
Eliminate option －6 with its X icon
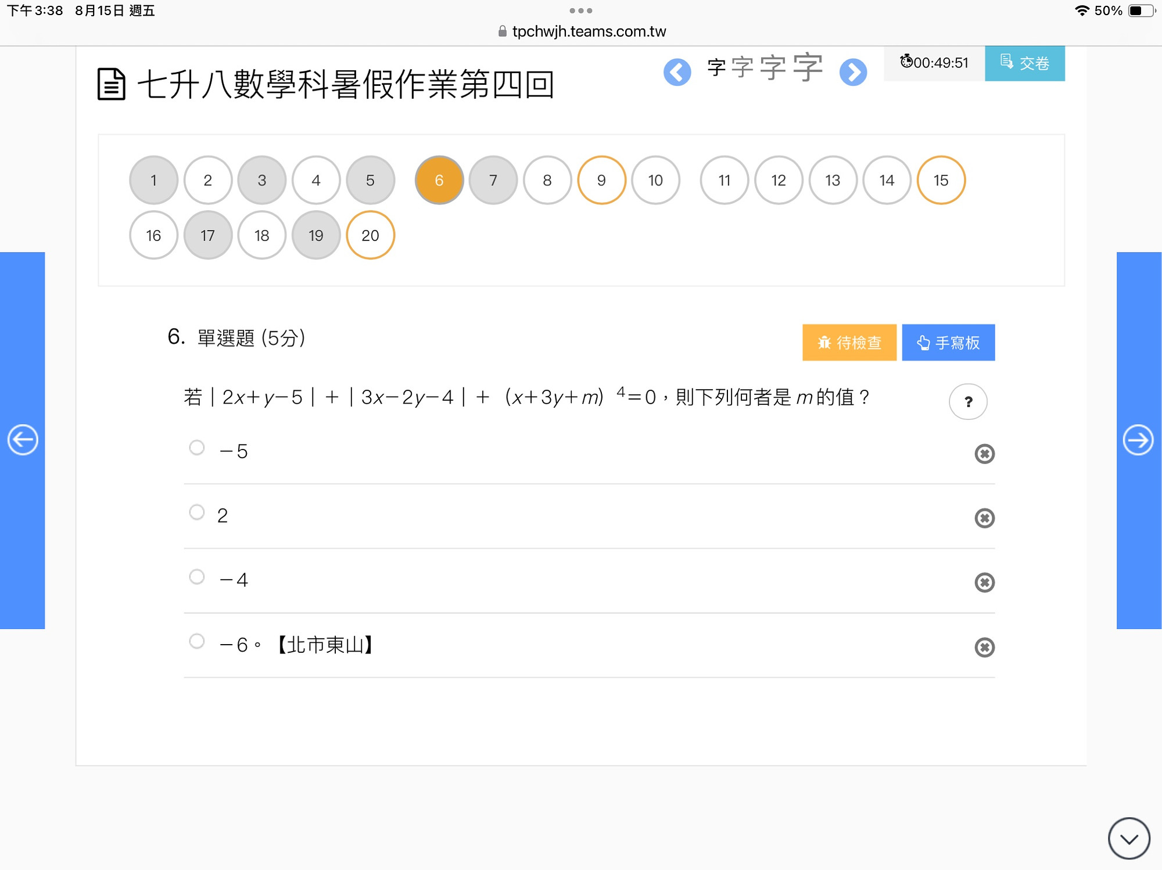(x=984, y=647)
